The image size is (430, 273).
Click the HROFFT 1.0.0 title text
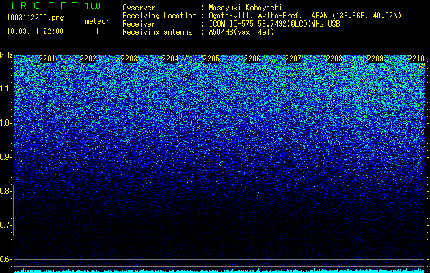[54, 5]
